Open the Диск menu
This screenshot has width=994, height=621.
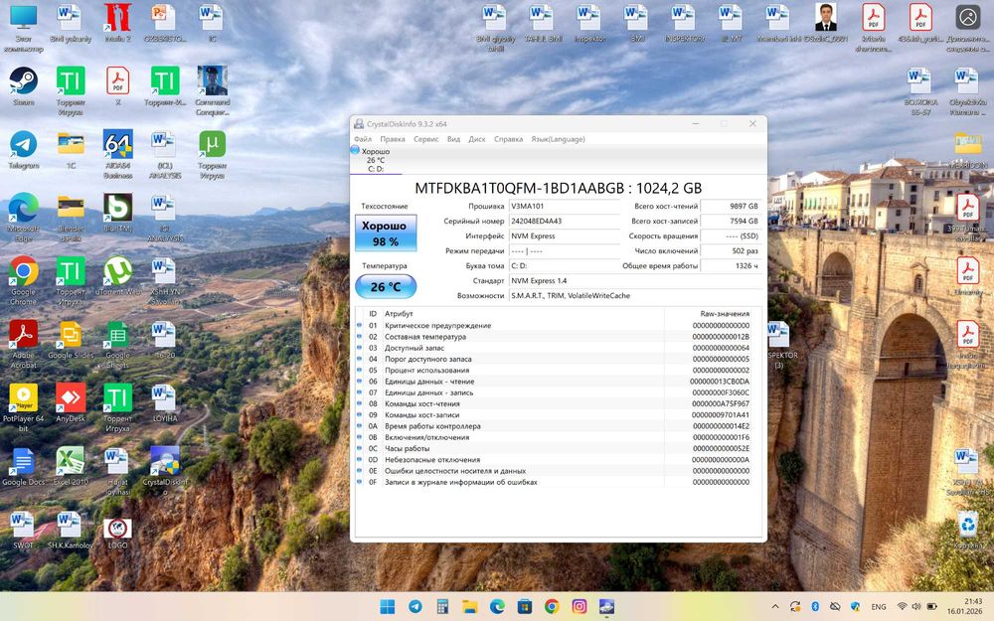tap(477, 139)
